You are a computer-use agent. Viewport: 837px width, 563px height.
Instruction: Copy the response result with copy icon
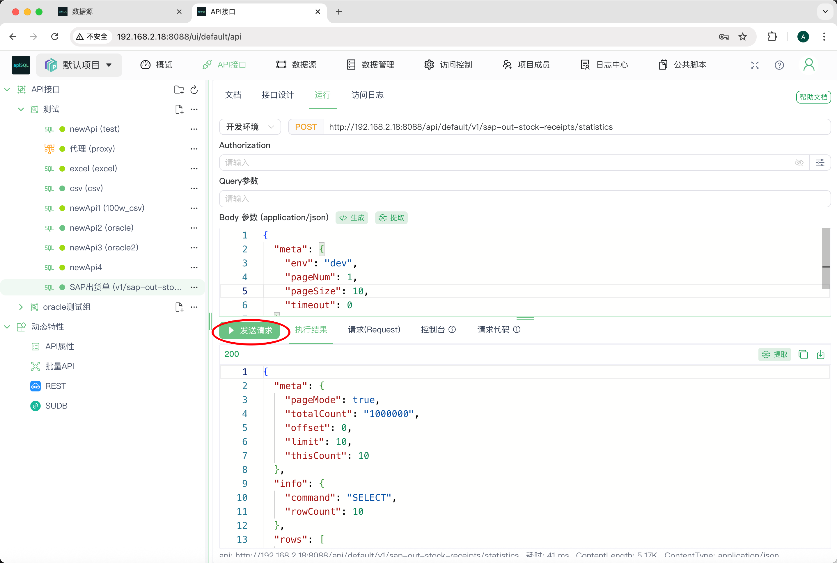803,354
